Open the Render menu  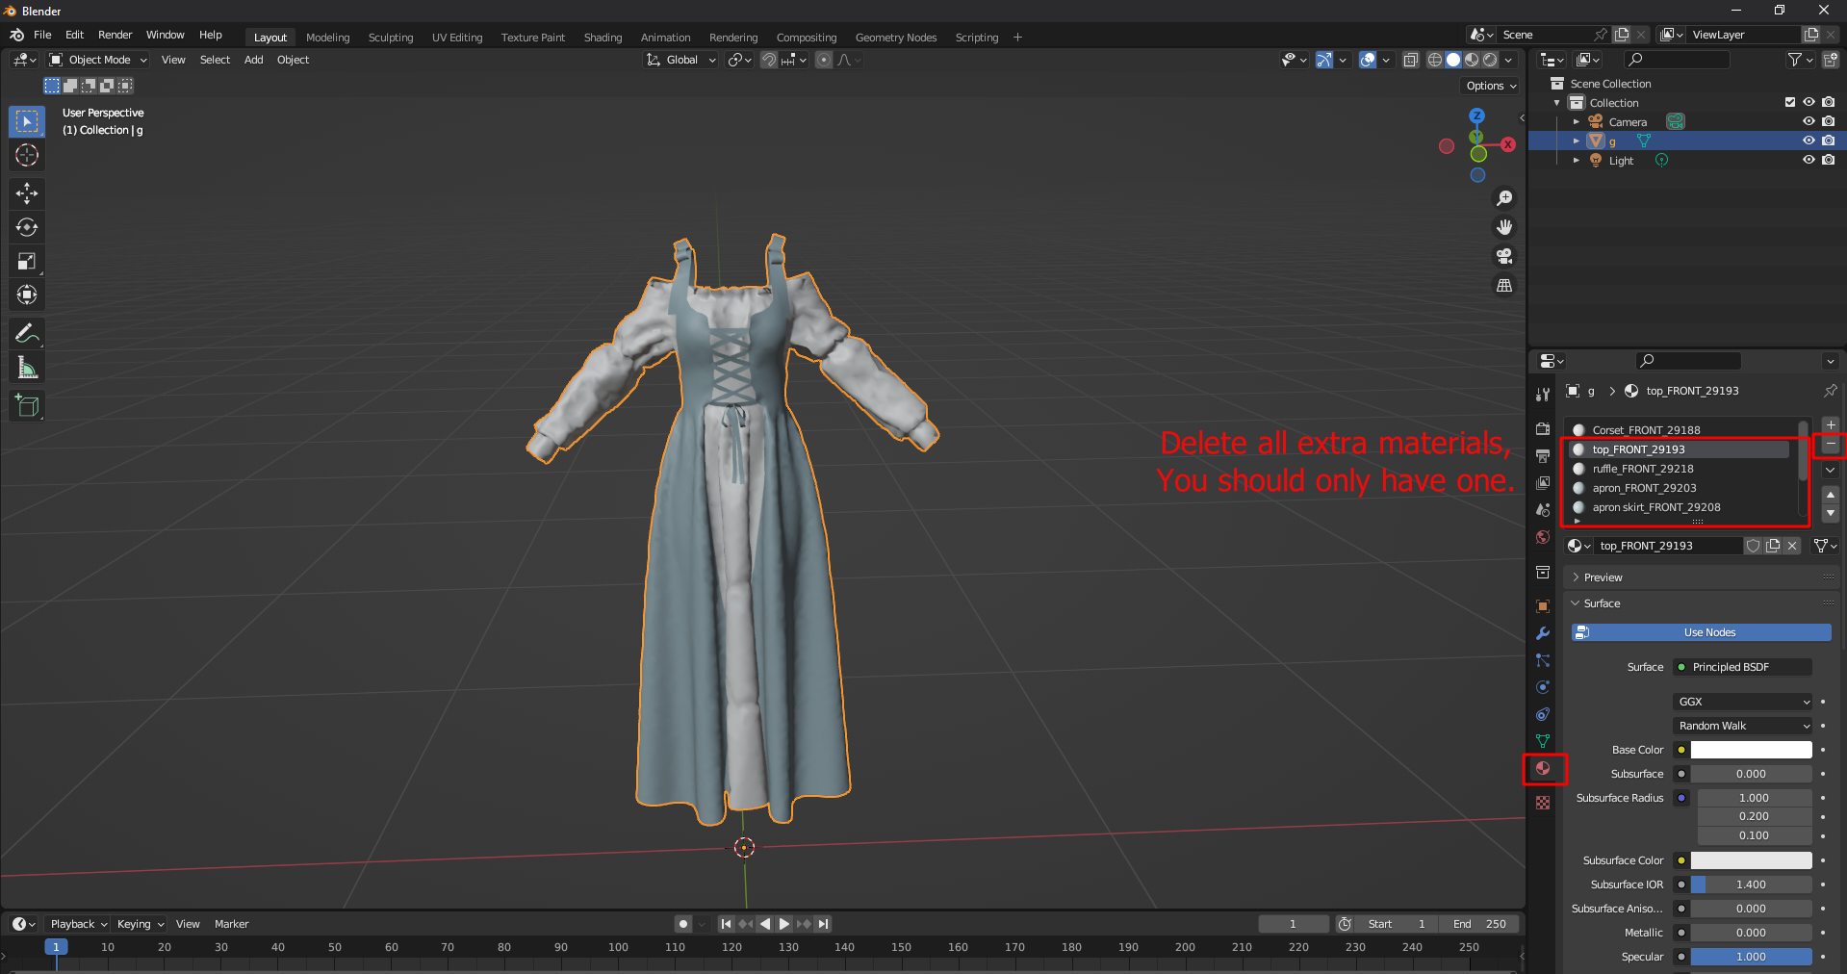[115, 35]
